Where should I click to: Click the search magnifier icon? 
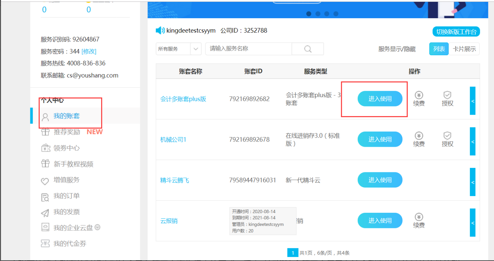tap(308, 49)
